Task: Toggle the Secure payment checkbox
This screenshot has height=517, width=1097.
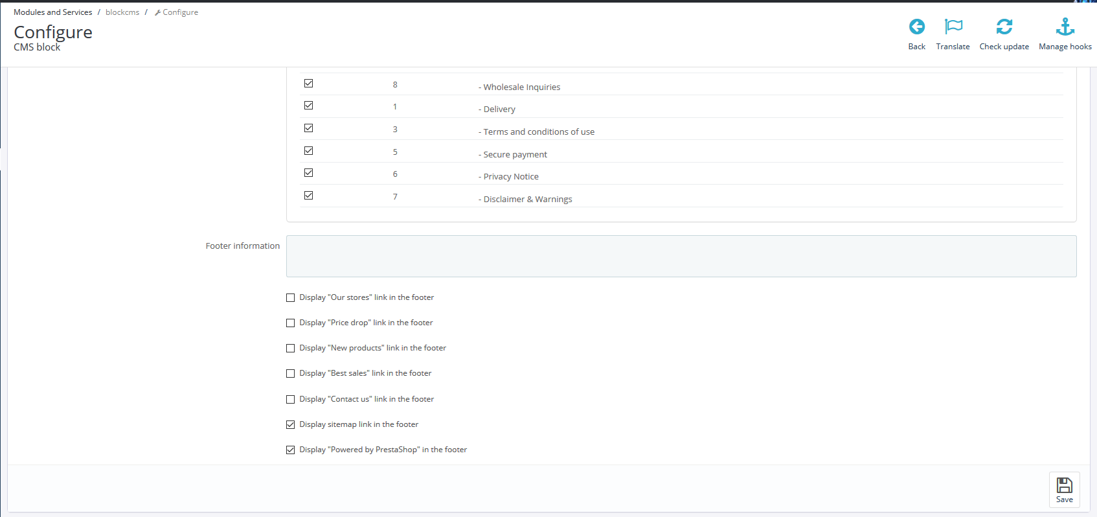Action: (309, 151)
